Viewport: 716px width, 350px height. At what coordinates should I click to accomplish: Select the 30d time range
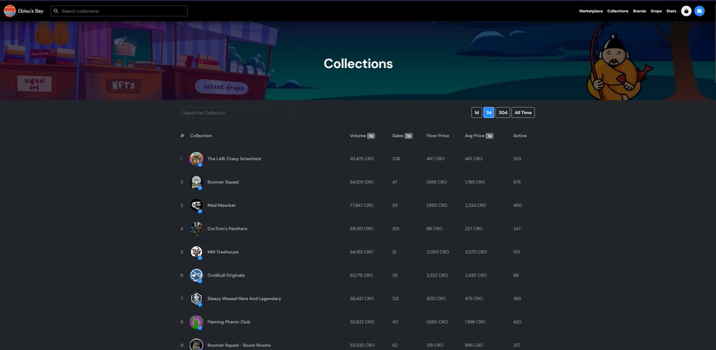503,112
